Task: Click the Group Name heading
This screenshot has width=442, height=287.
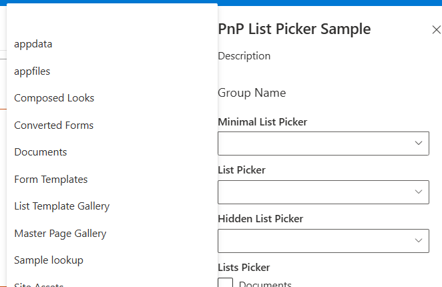Action: tap(252, 93)
